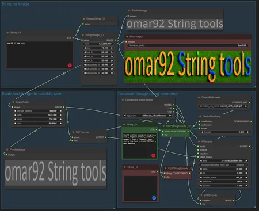259x211 pixels.
Task: Click the string input port of Debug String _O
Action: click(x=83, y=24)
